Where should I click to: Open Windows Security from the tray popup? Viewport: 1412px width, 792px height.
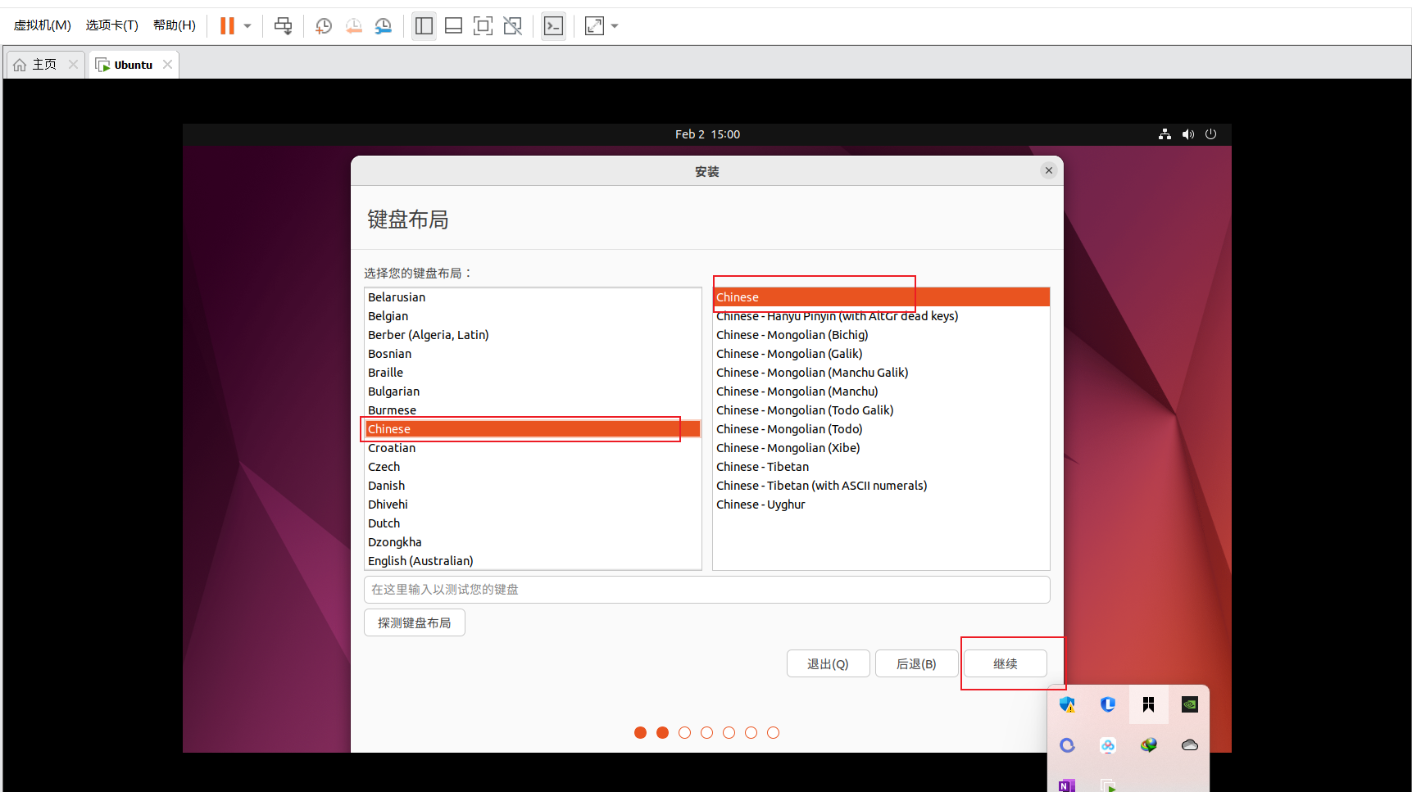click(1067, 704)
